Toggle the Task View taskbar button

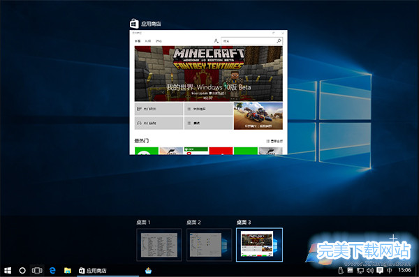tap(37, 271)
